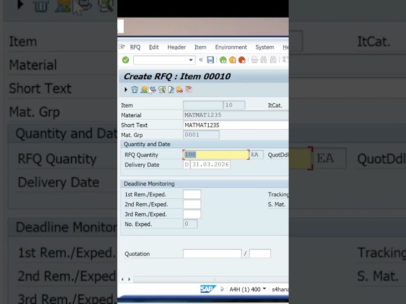Click the delivery truck icon
406x304 pixels.
180,90
